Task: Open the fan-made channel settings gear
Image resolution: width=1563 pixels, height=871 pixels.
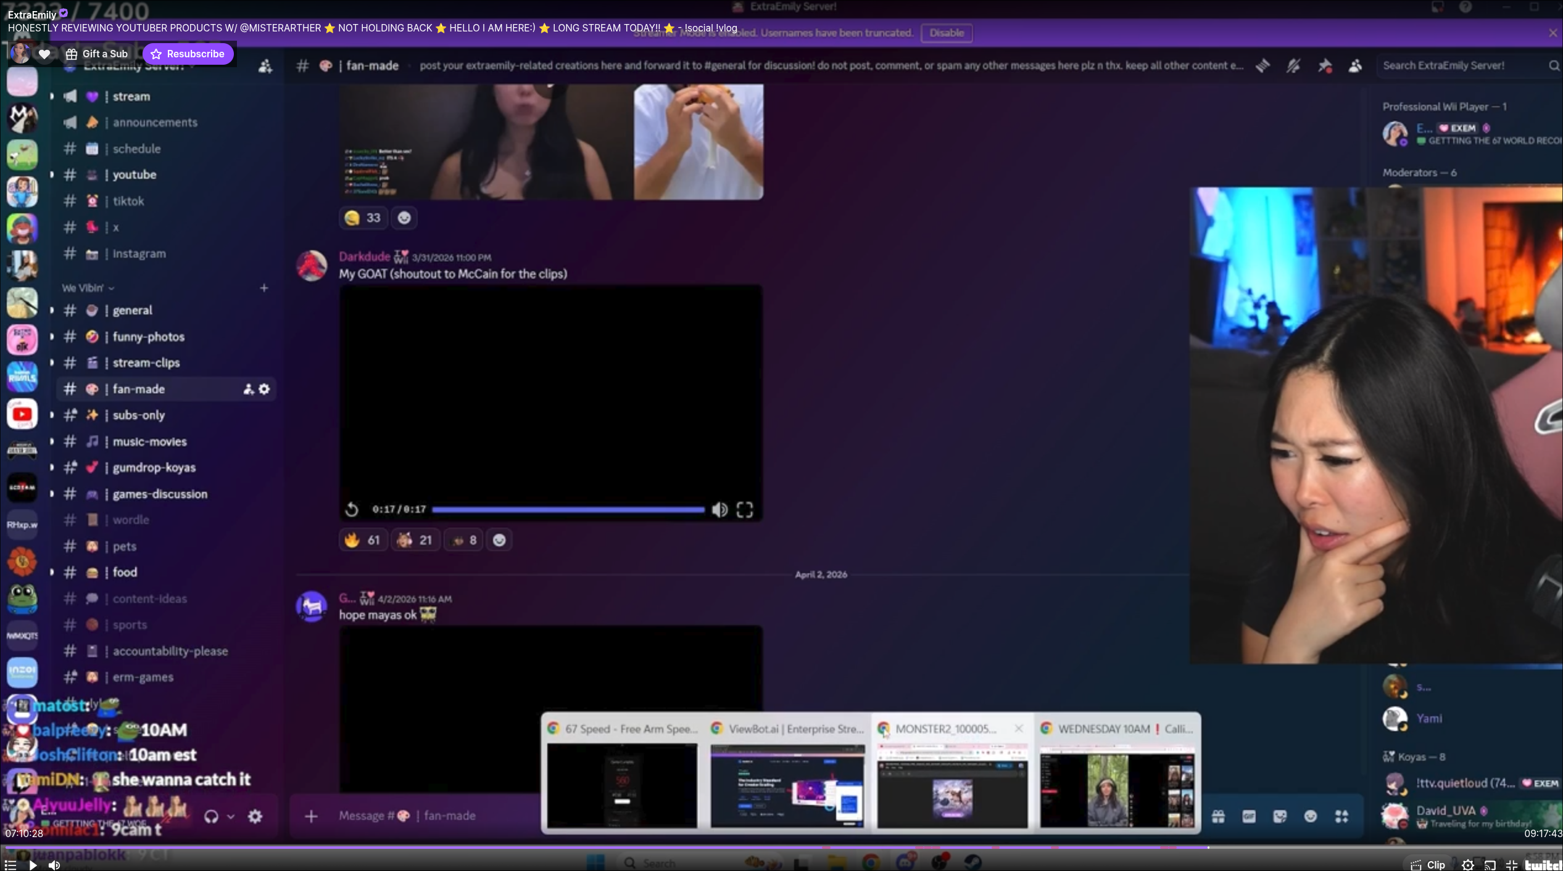Action: 265,389
